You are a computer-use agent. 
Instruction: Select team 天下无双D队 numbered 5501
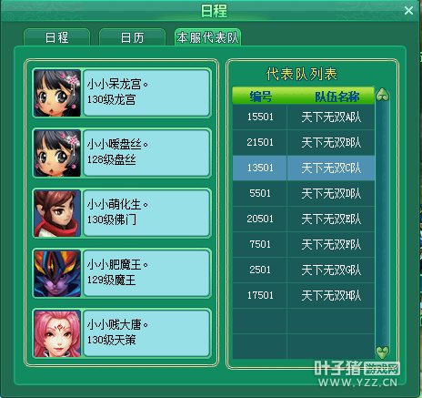tap(304, 193)
